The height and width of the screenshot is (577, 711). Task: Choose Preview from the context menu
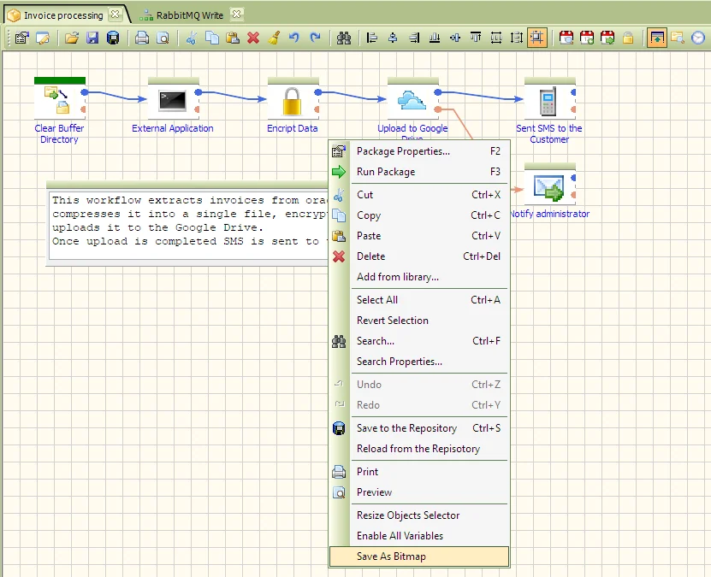coord(419,492)
